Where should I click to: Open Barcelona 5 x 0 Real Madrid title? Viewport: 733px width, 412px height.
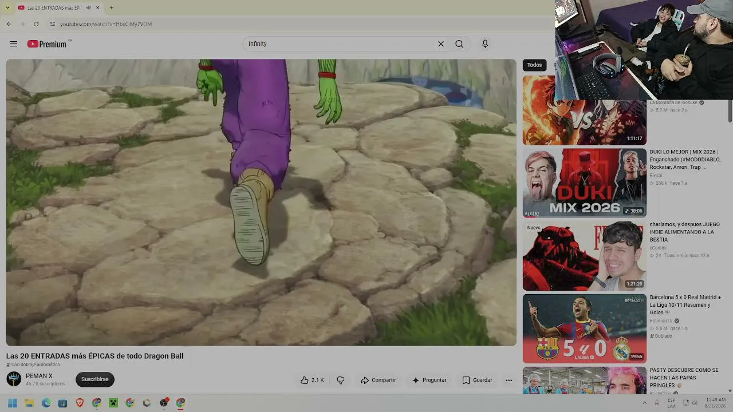(x=685, y=305)
